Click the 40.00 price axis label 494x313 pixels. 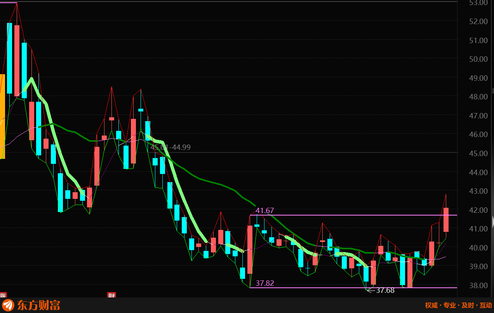click(x=478, y=248)
